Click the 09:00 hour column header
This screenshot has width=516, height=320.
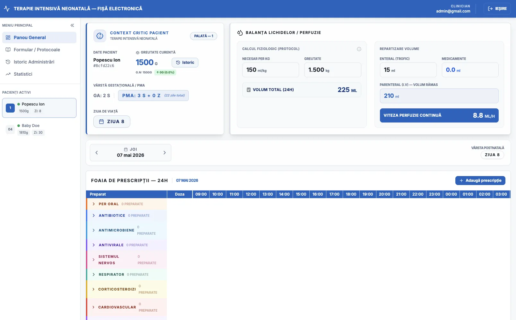[x=201, y=194]
